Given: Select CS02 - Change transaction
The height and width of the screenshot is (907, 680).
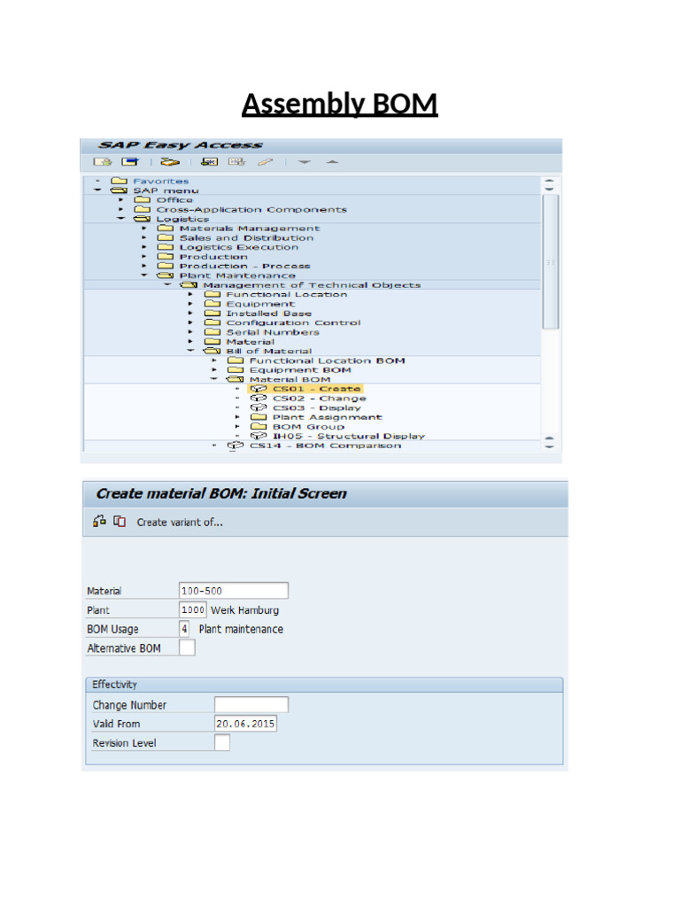Looking at the screenshot, I should [x=319, y=398].
